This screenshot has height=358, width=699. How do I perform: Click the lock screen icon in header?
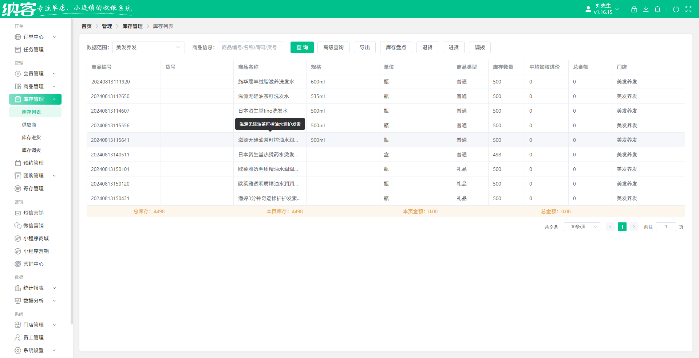(x=634, y=9)
